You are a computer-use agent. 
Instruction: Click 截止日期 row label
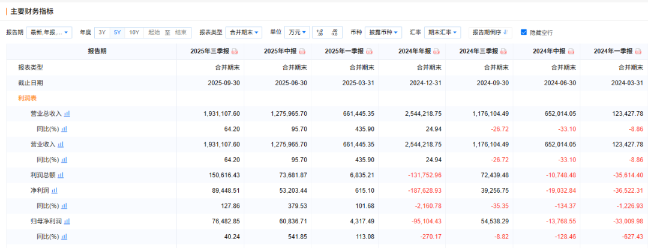30,83
